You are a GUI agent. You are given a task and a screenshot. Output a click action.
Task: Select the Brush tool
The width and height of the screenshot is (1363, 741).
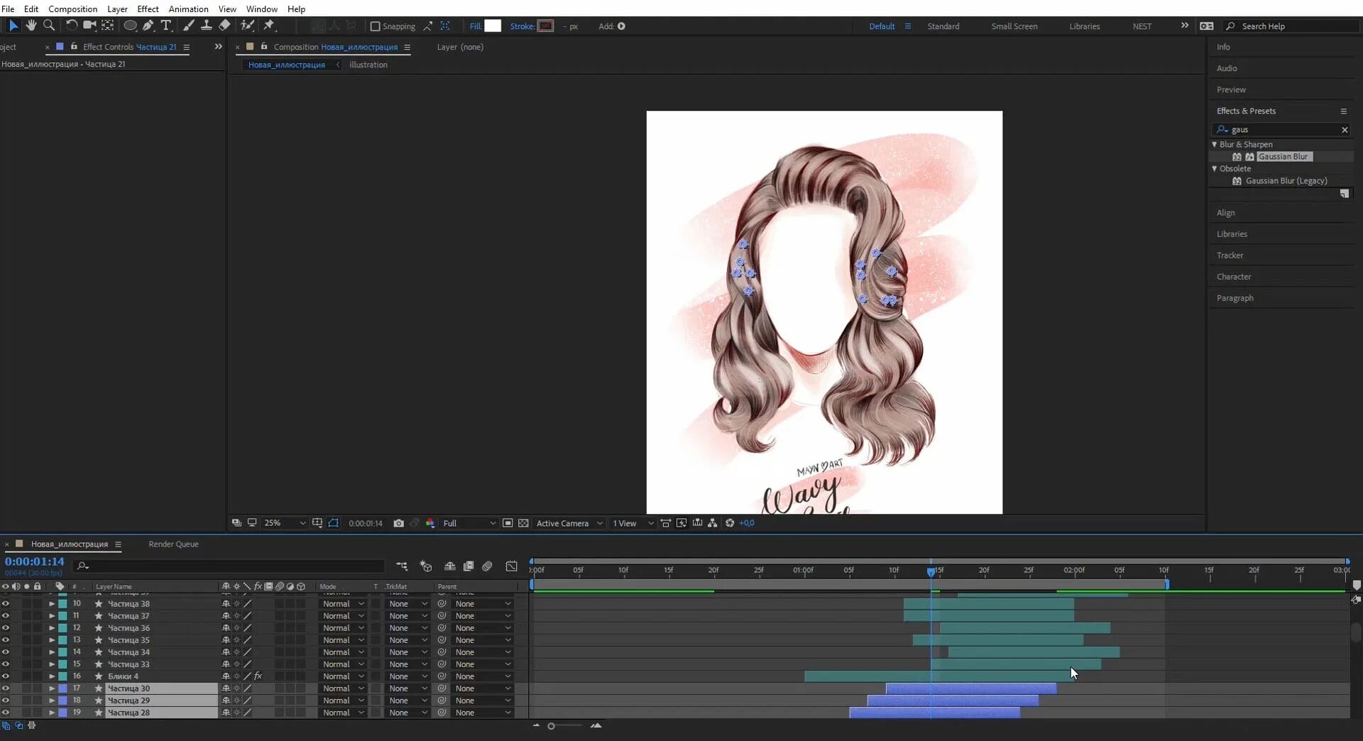coord(188,26)
